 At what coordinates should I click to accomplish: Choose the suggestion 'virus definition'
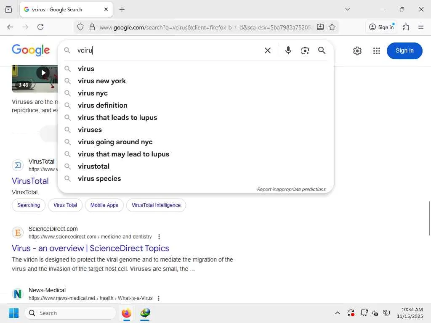tap(196, 105)
